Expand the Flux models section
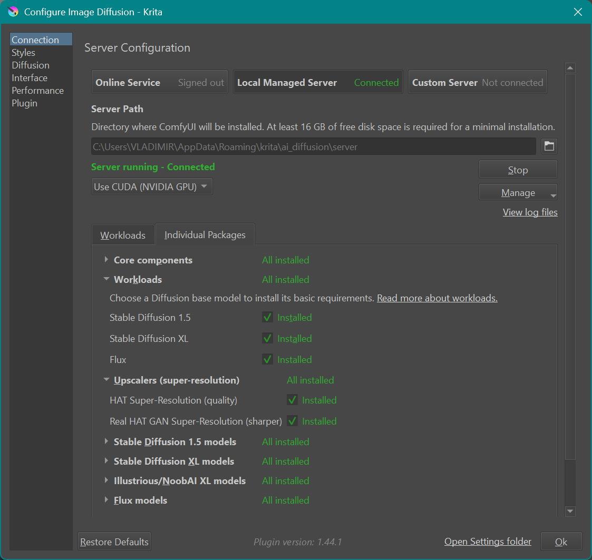Screen dimensions: 592x560 106,500
